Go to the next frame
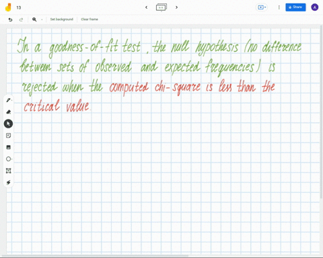 pyautogui.click(x=176, y=7)
